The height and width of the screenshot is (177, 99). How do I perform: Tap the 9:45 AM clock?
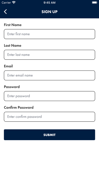tap(49, 3)
